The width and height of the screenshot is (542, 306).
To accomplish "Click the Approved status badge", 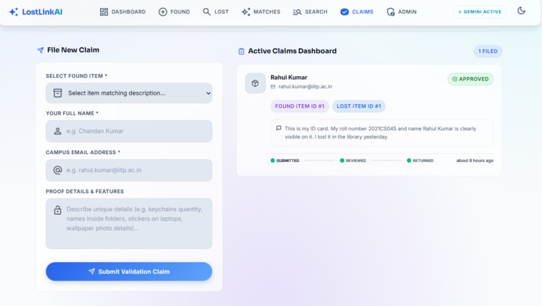I will point(471,79).
